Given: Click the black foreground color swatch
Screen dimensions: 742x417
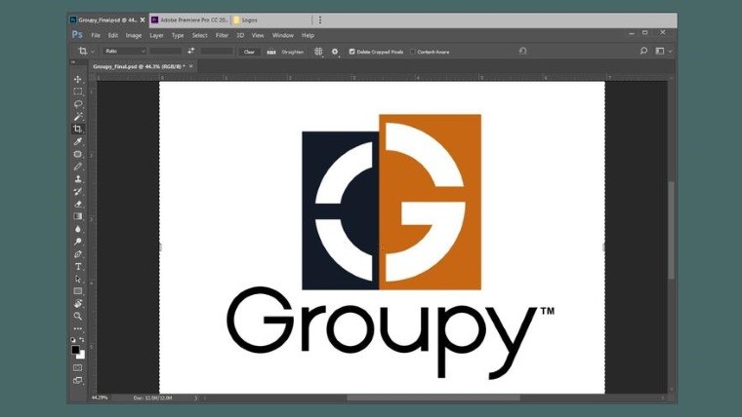Looking at the screenshot, I should 75,349.
